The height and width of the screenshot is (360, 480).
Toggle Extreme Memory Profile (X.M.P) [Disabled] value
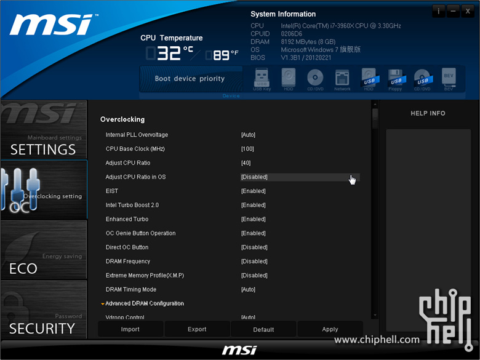[254, 276]
